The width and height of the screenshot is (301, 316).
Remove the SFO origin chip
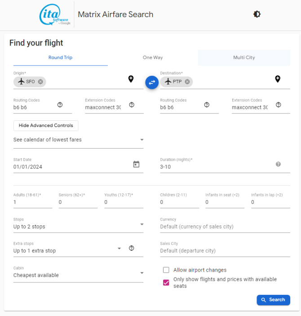point(40,82)
